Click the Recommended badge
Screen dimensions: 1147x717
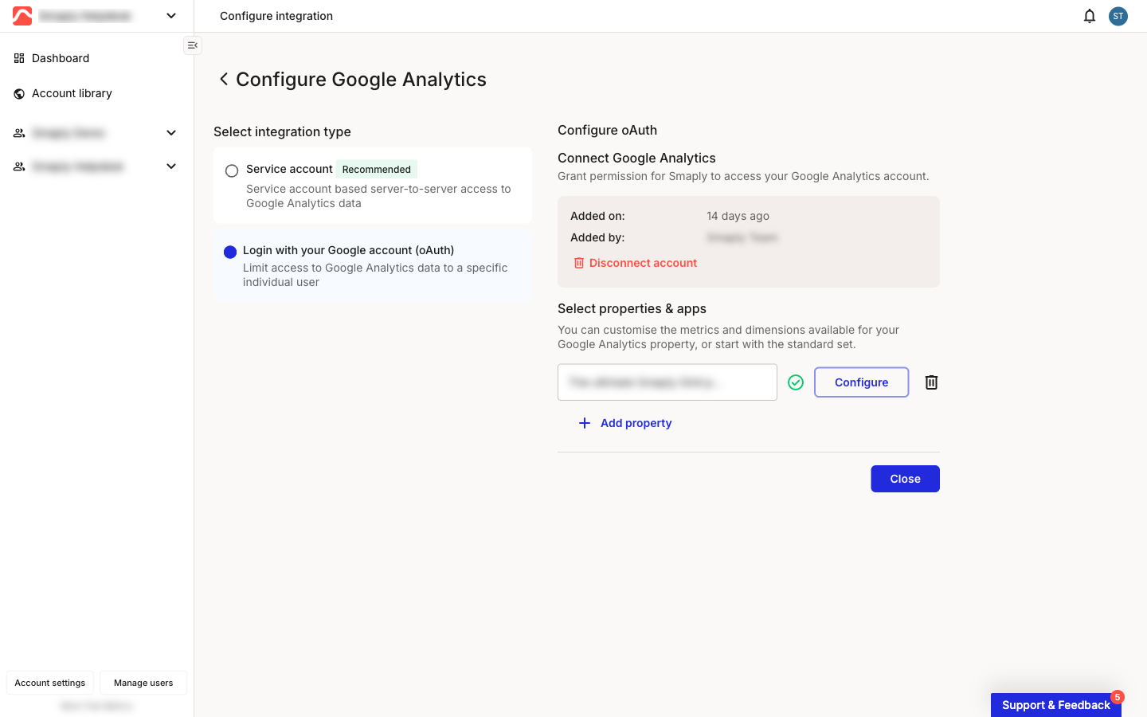(x=377, y=169)
